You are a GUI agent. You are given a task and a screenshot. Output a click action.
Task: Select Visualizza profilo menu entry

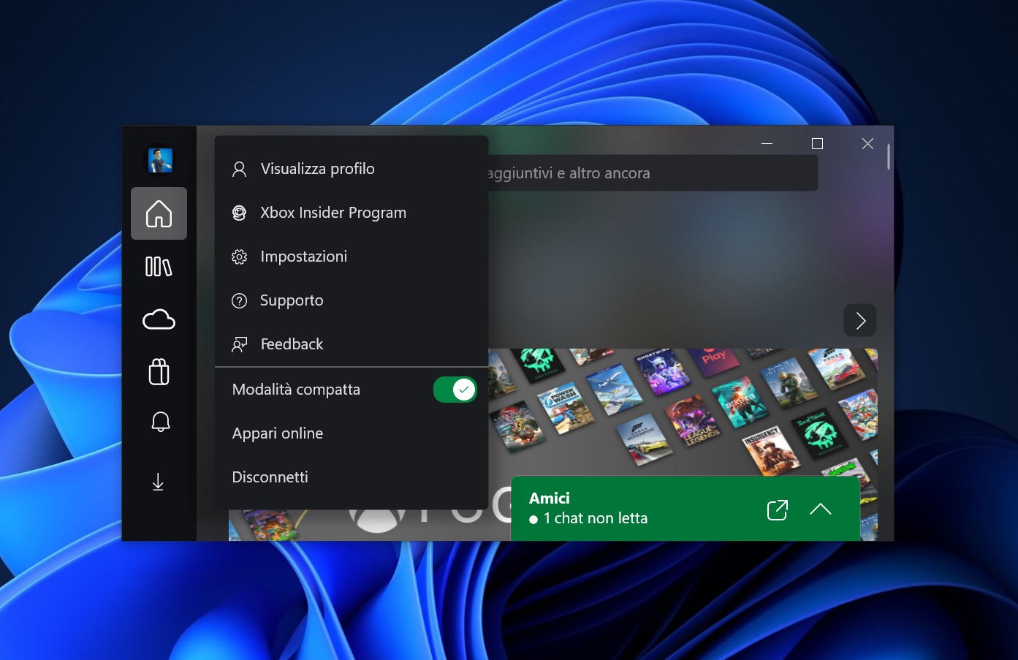352,169
